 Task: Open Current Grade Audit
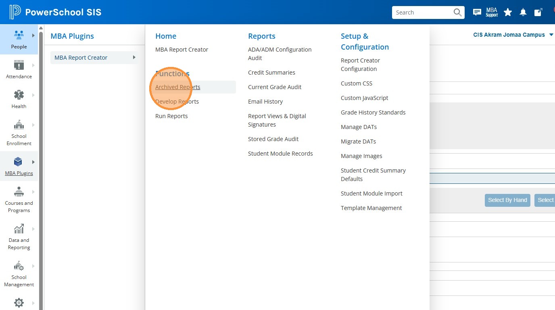coord(275,87)
